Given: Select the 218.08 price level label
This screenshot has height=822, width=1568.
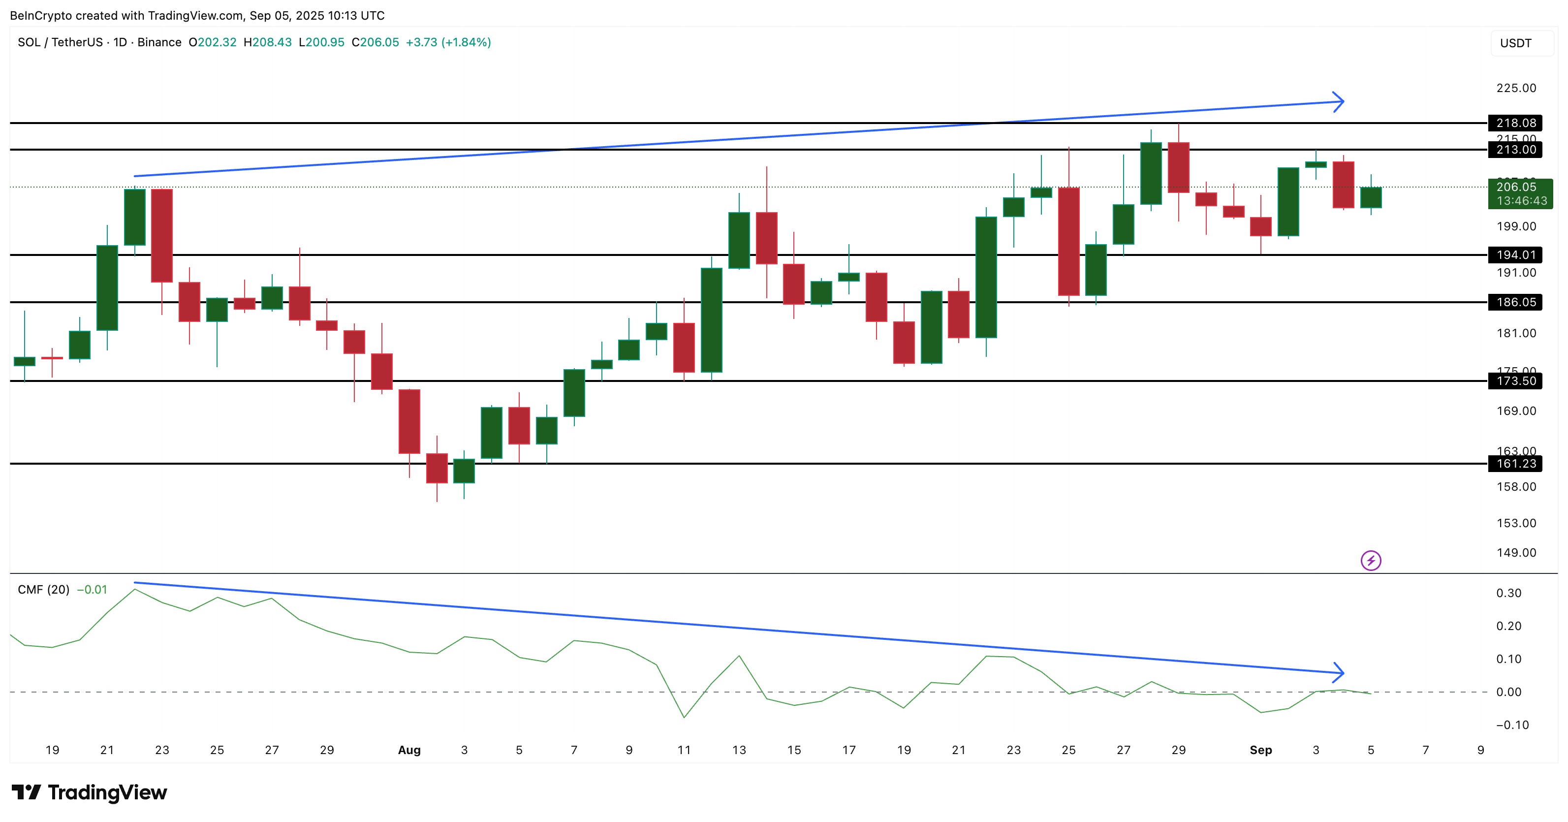Looking at the screenshot, I should pos(1515,123).
